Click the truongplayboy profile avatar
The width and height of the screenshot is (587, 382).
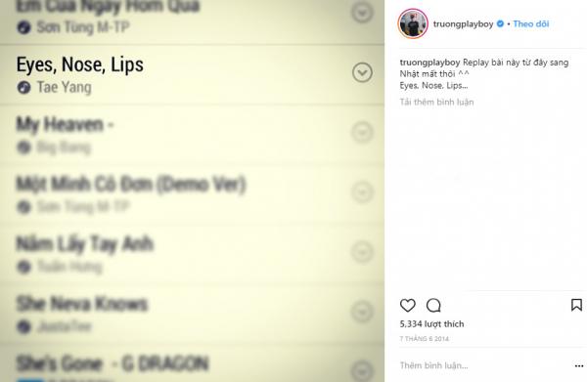[413, 23]
